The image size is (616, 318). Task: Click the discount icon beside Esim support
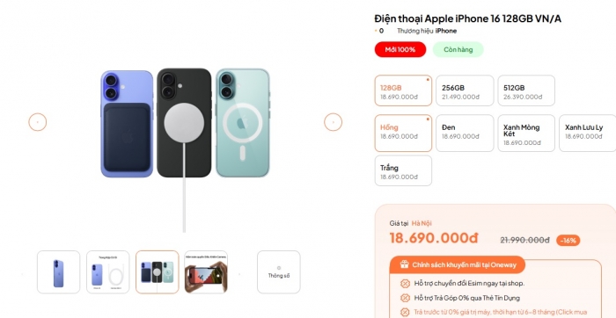coord(405,283)
